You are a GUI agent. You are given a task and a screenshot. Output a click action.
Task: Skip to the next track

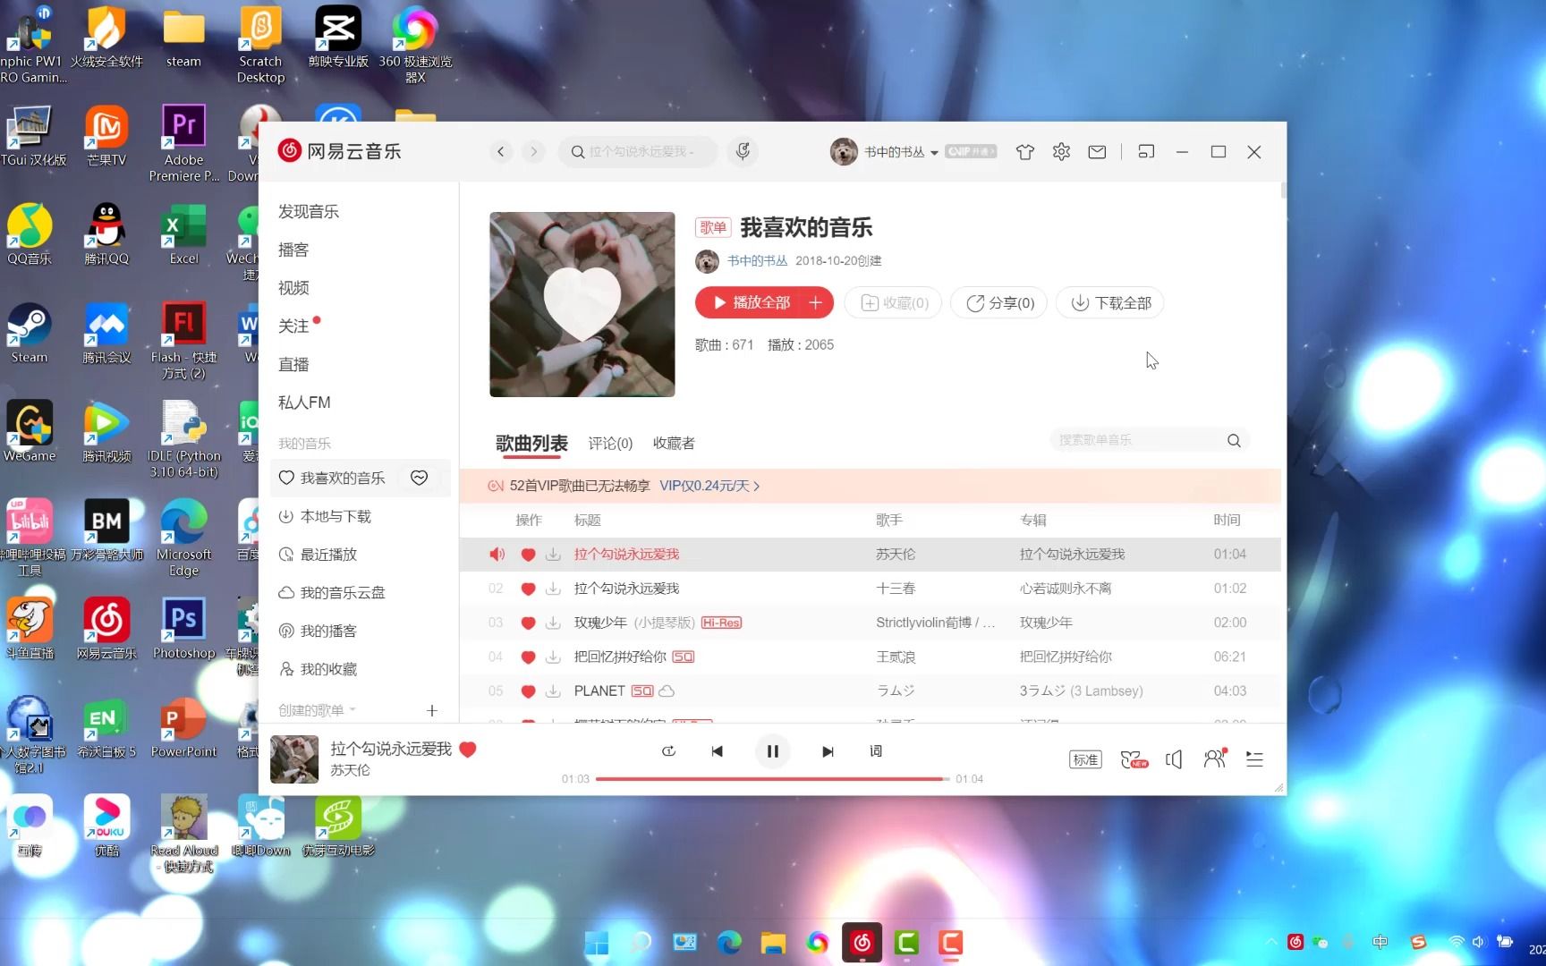coord(828,751)
